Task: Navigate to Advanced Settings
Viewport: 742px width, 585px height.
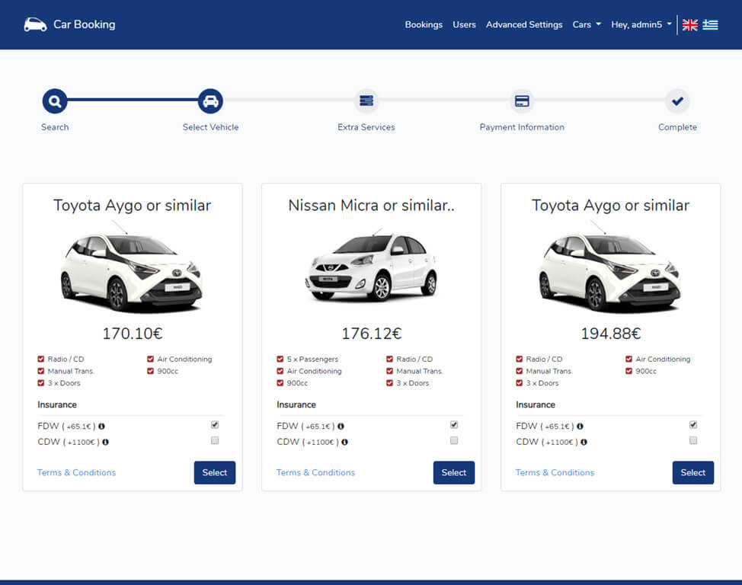Action: point(524,24)
